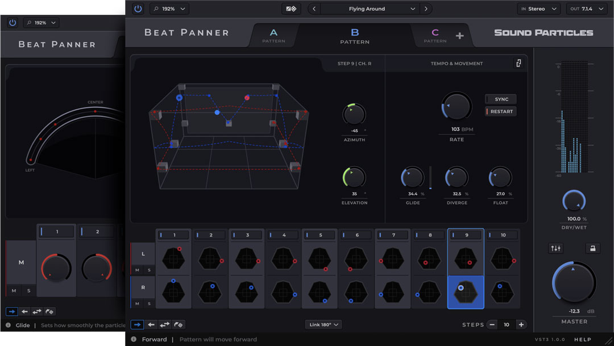Toggle the RESTART button
The image size is (614, 346).
point(501,112)
